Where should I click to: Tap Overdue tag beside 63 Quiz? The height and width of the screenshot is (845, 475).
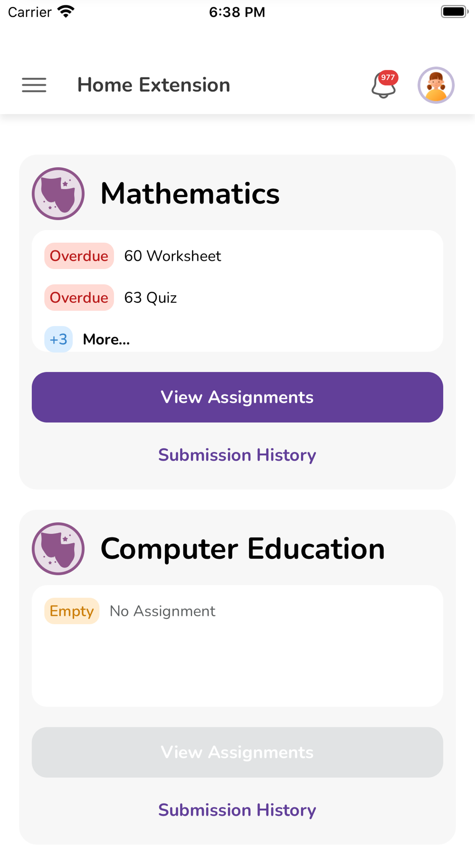click(79, 298)
